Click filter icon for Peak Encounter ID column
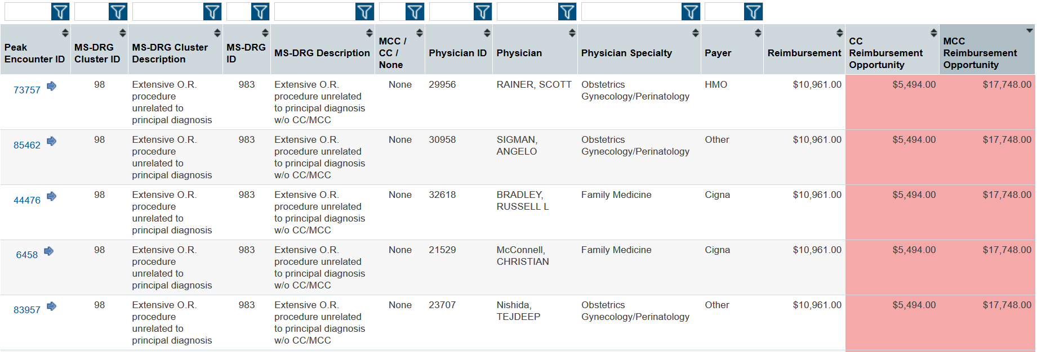 click(60, 12)
